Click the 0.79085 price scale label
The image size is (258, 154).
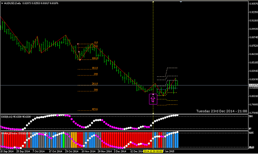click(253, 104)
